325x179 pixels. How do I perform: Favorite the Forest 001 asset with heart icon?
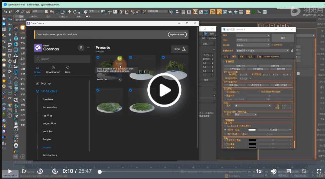coord(120,80)
